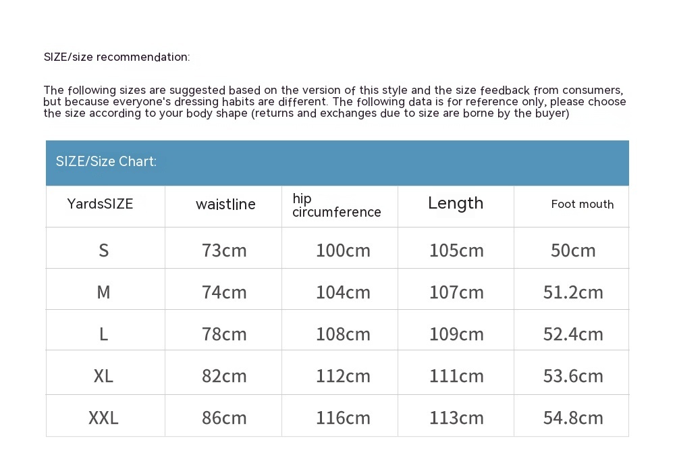Select the 'XL' row label cell

[103, 376]
